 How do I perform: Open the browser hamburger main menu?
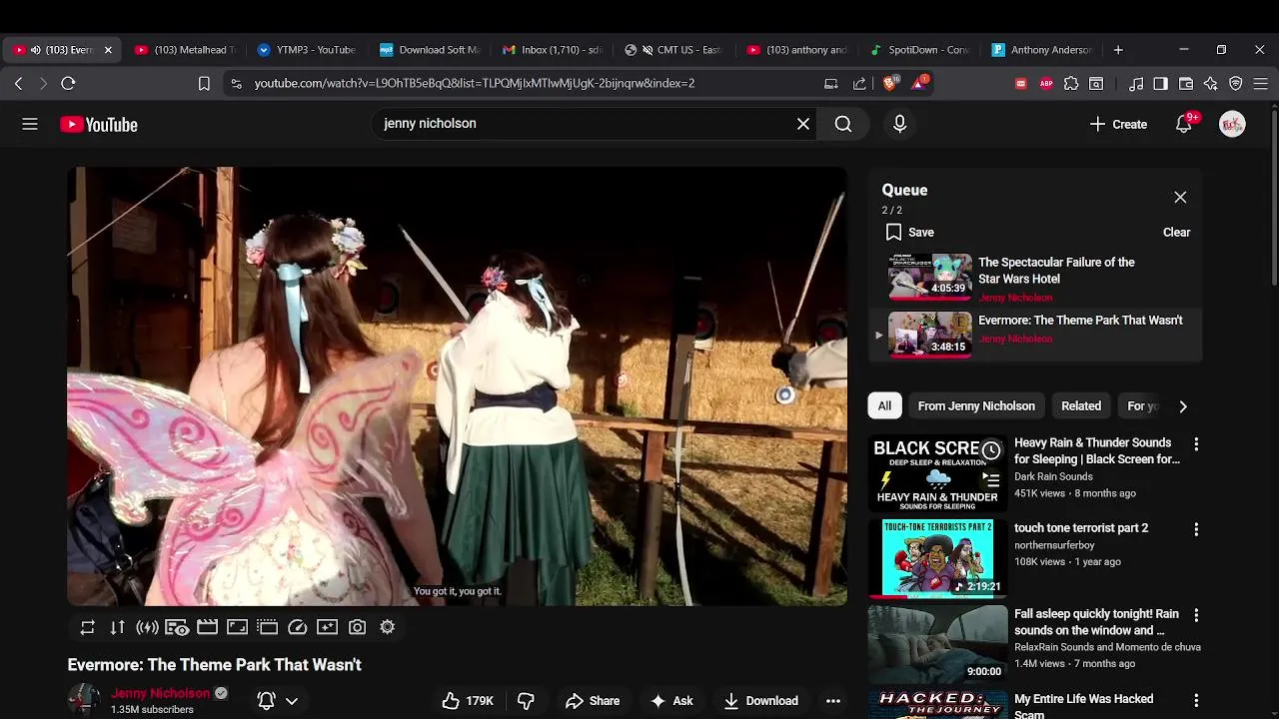click(1261, 84)
